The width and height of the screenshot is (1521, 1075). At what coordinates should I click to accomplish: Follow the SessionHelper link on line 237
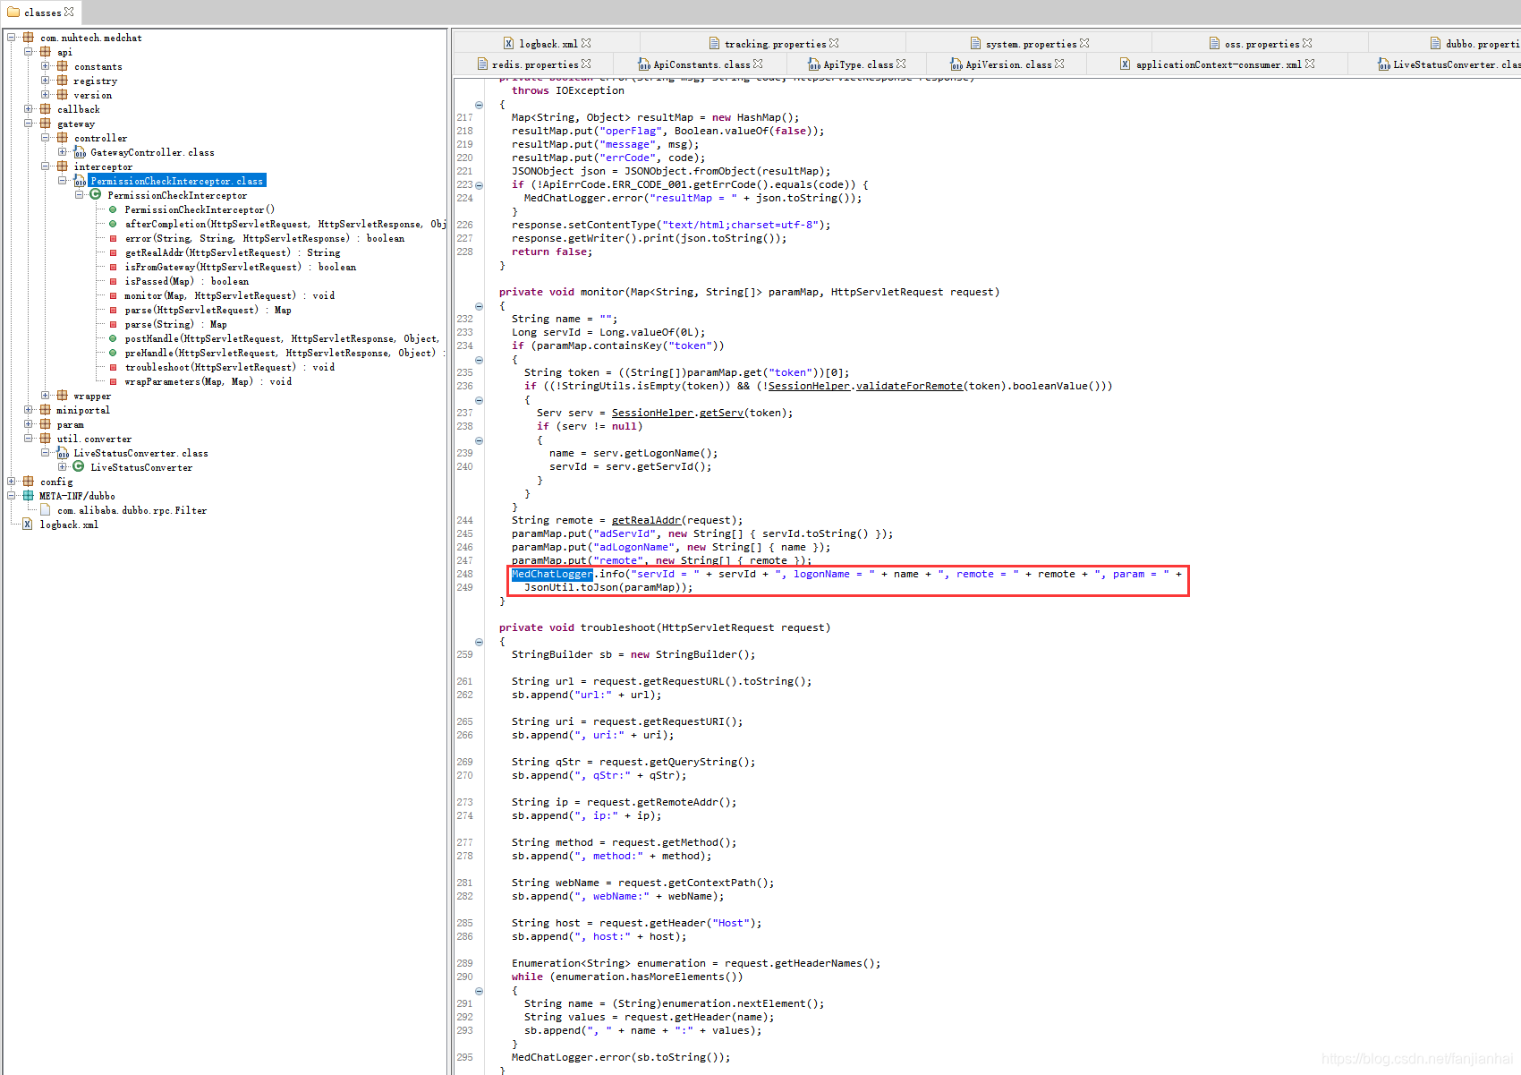(x=652, y=413)
